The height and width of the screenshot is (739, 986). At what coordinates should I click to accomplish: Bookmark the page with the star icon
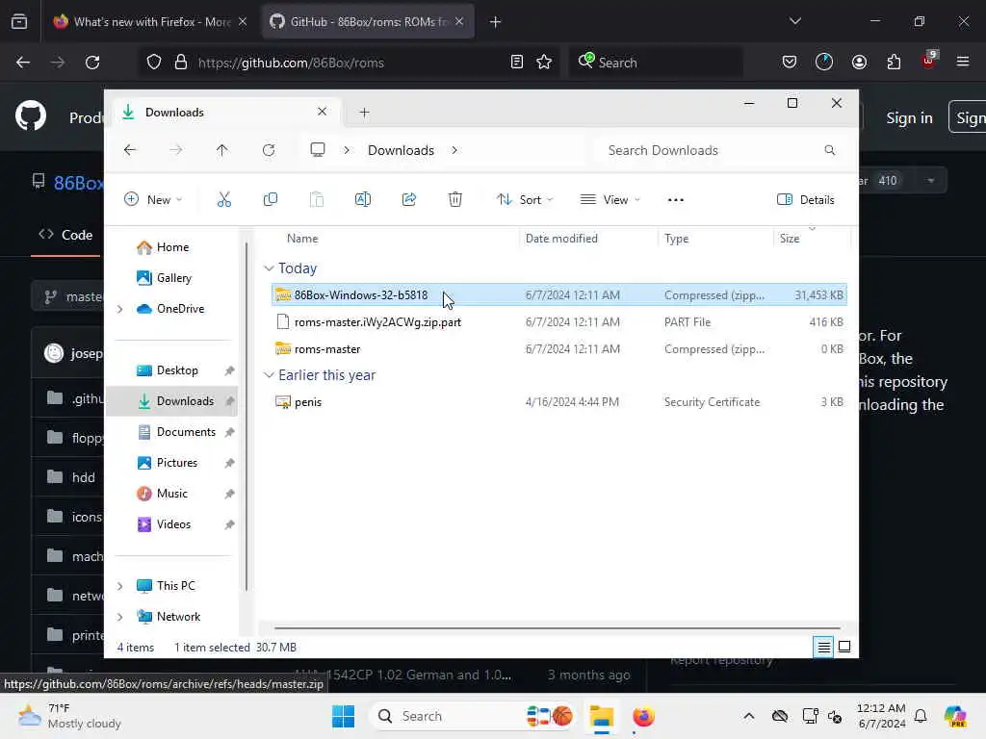point(544,63)
